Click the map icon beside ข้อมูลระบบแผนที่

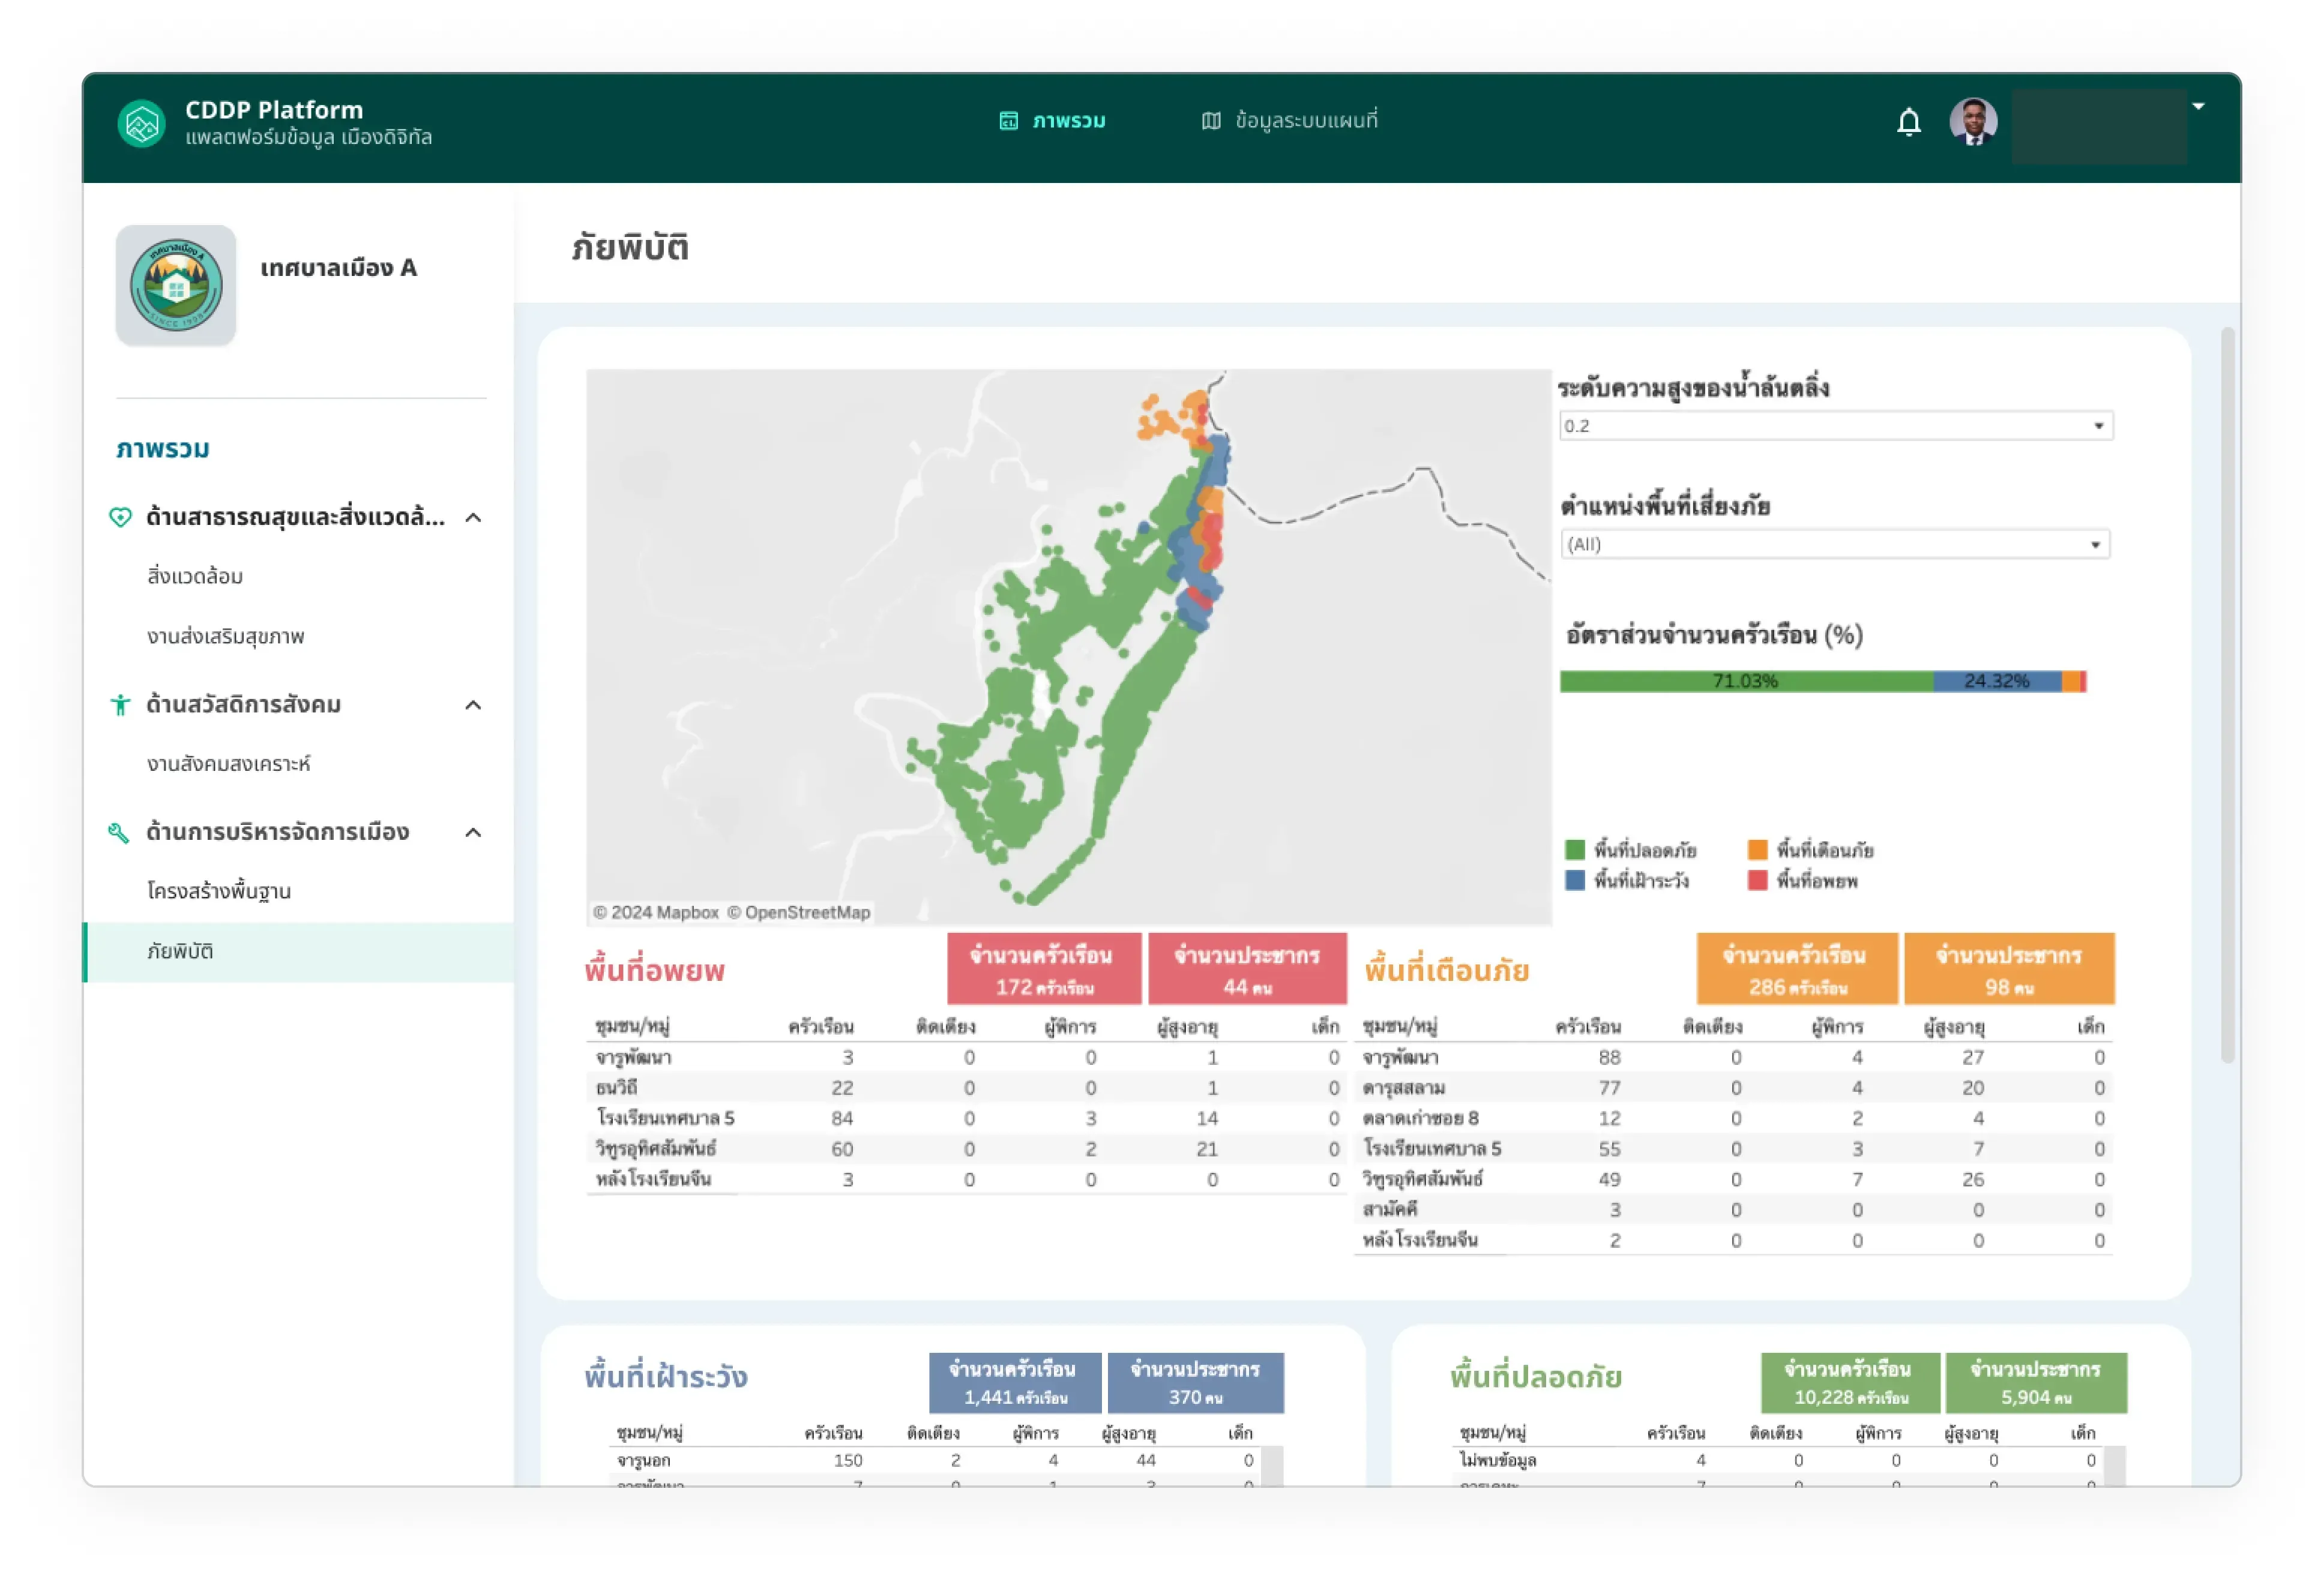(1210, 121)
